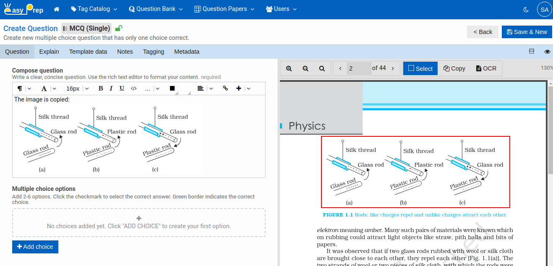
Task: Pick the black text color swatch
Action: click(x=172, y=89)
